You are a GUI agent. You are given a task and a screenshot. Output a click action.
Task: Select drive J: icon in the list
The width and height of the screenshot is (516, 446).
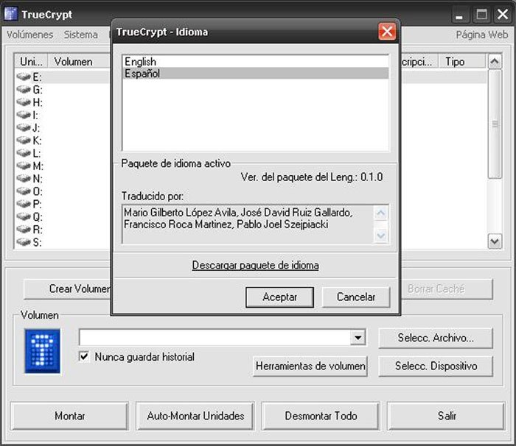[24, 127]
